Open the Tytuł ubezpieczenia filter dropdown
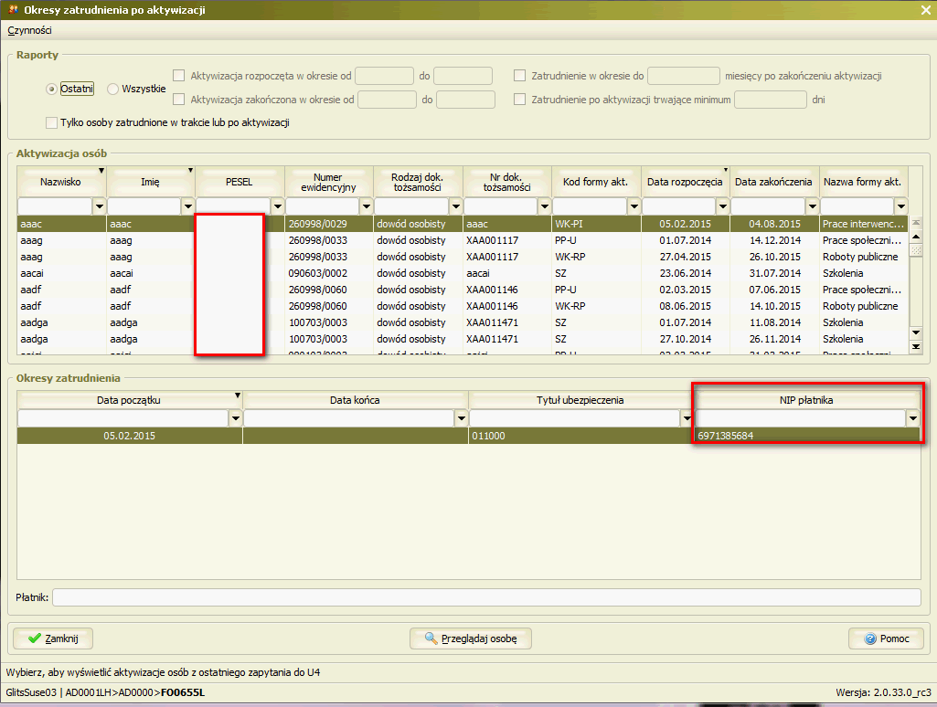937x707 pixels. [687, 418]
